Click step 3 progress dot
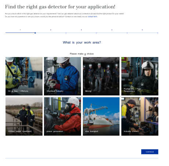This screenshot has width=169, height=166. pos(96,33)
